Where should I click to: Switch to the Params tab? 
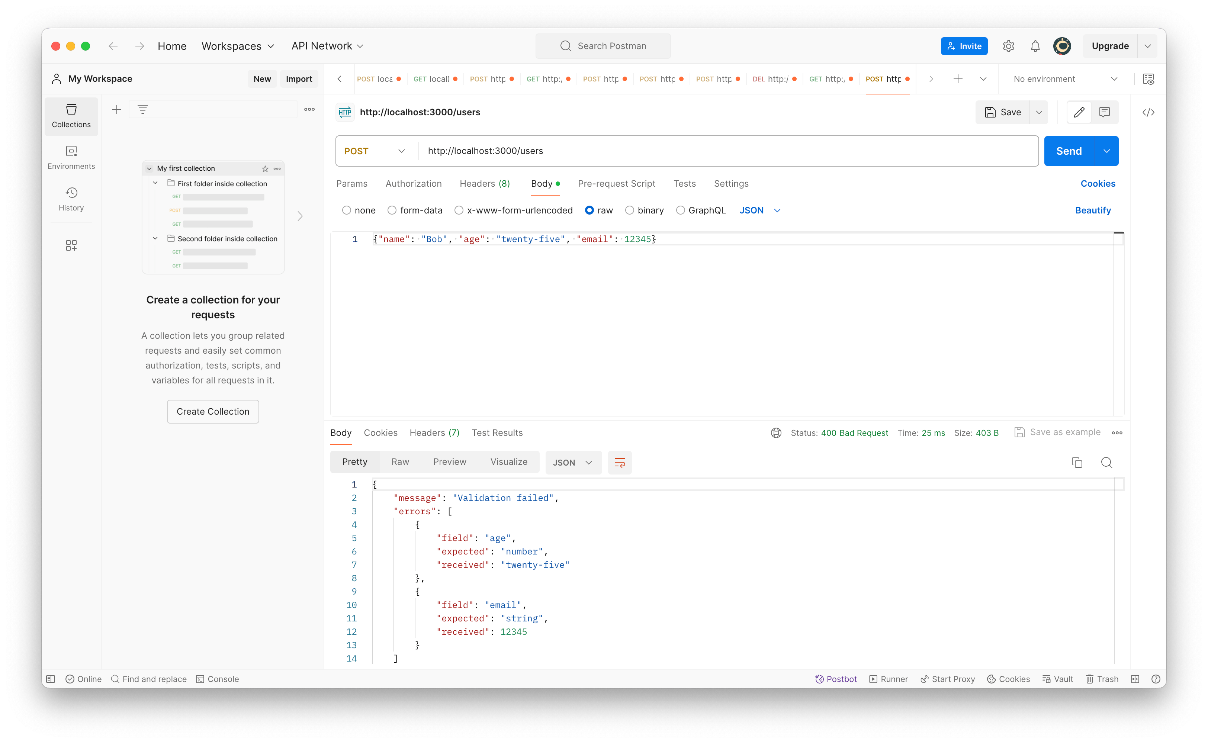(x=351, y=183)
